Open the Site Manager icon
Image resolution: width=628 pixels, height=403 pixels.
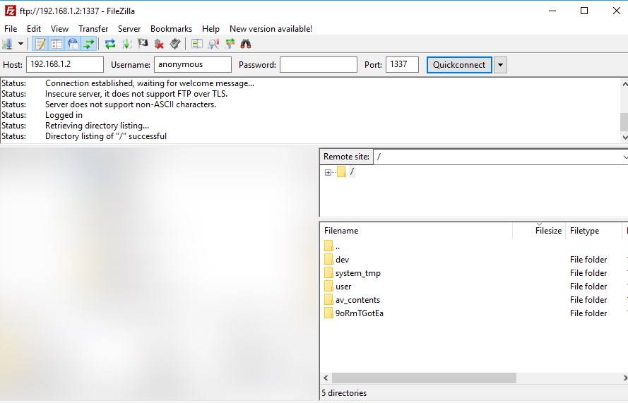coord(7,44)
